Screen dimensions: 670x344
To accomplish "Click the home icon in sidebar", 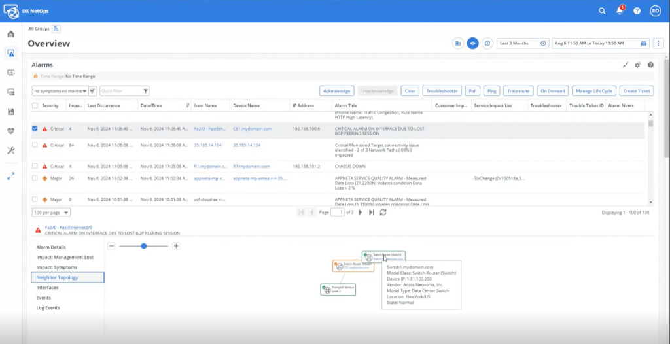I will [x=11, y=34].
